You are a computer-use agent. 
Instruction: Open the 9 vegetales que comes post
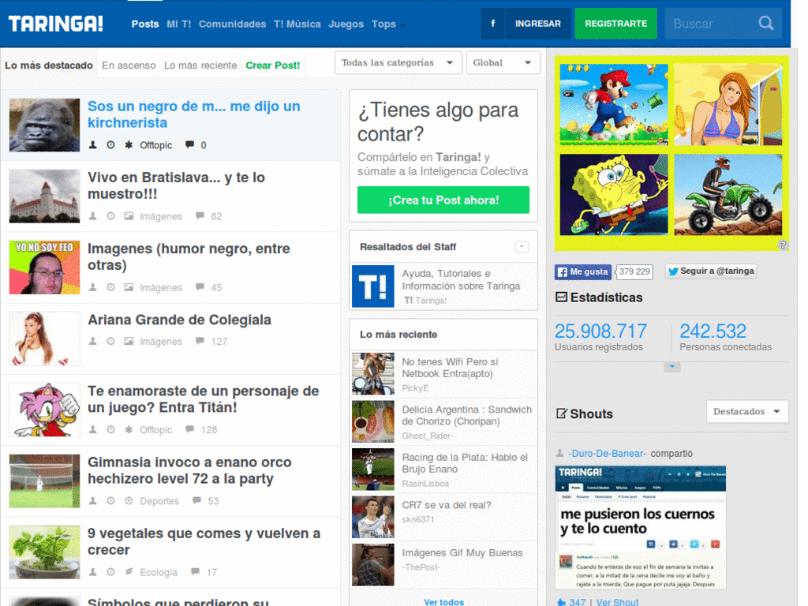[204, 541]
